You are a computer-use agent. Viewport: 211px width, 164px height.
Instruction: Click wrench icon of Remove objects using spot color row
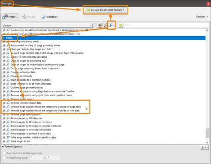click(8, 95)
